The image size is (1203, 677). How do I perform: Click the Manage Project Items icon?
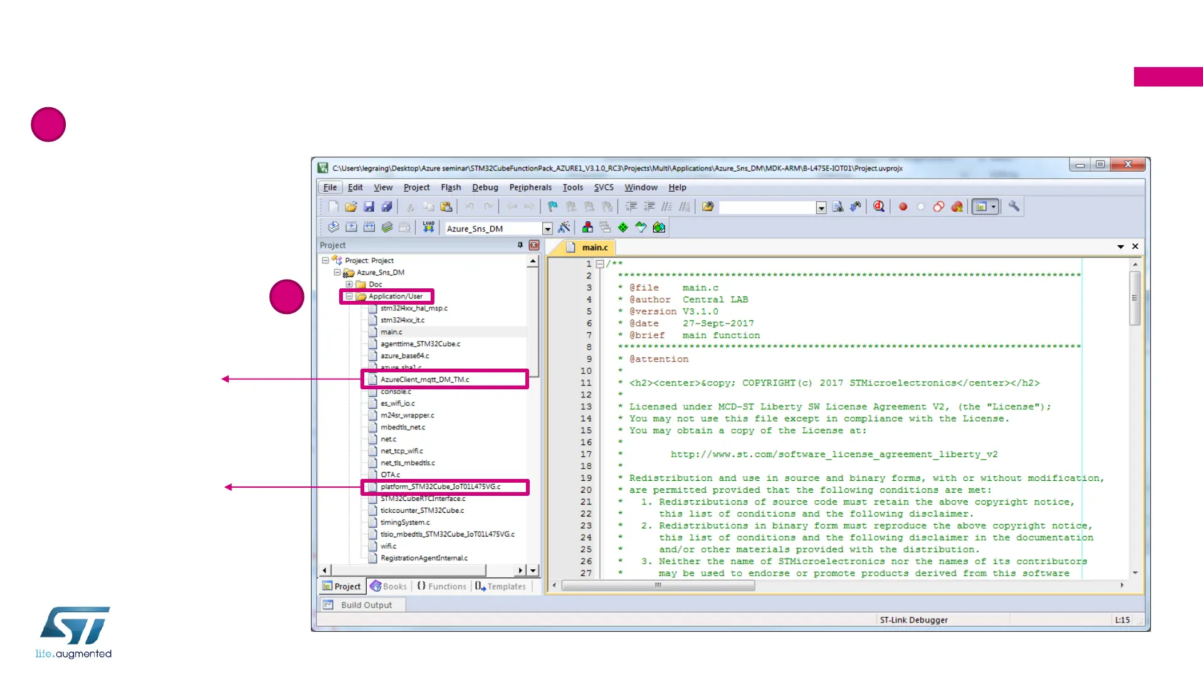[587, 228]
